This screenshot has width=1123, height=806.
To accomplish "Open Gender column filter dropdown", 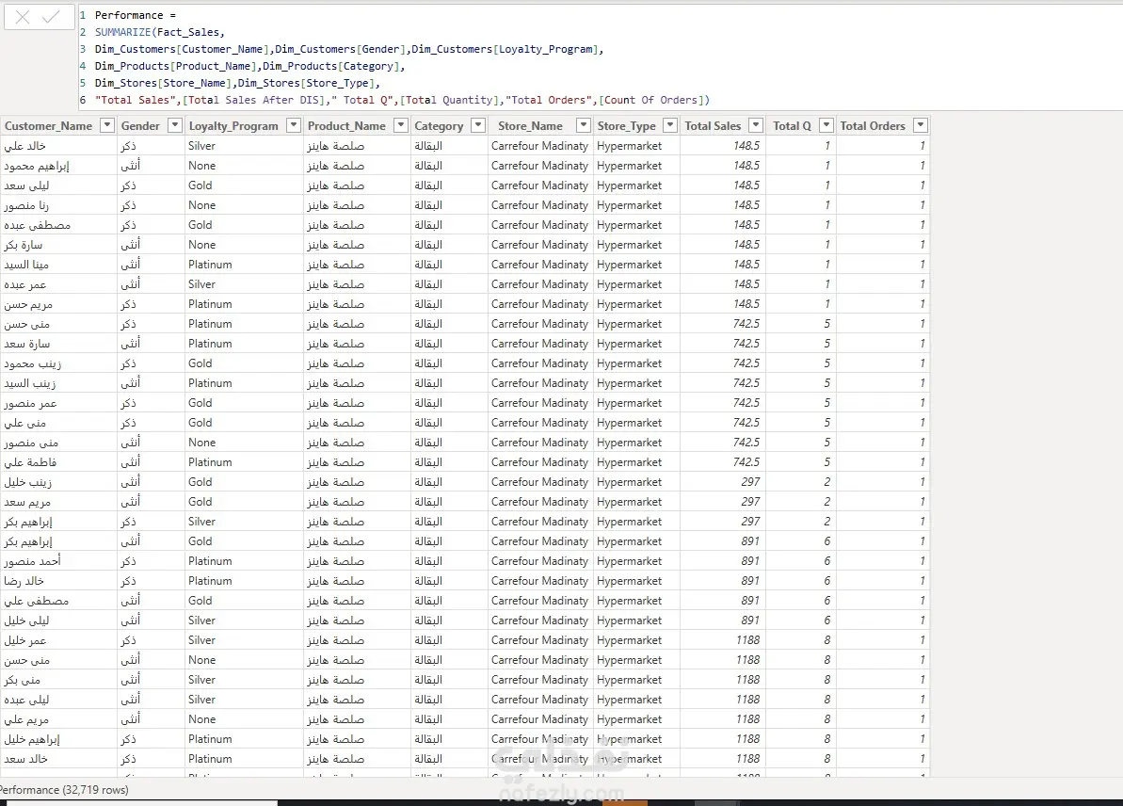I will click(174, 125).
